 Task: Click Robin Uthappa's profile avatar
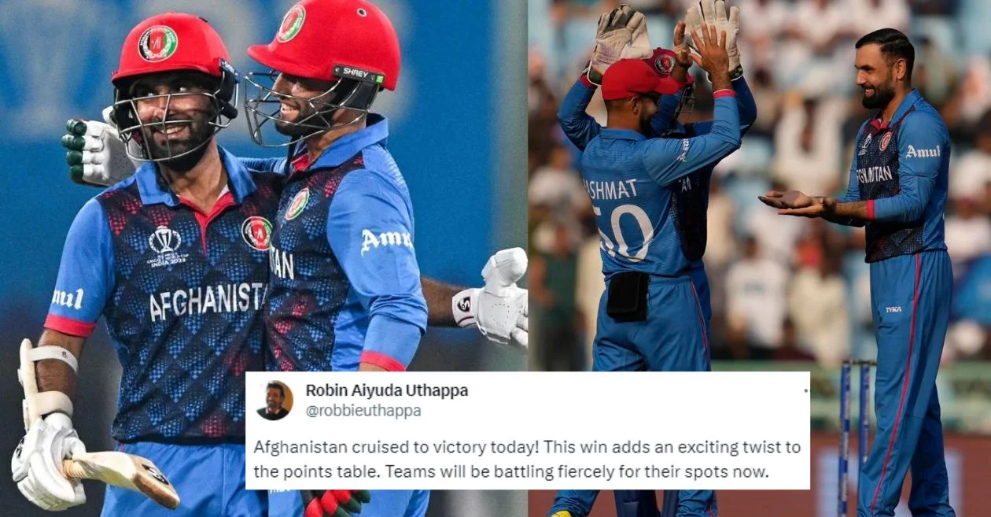[274, 401]
